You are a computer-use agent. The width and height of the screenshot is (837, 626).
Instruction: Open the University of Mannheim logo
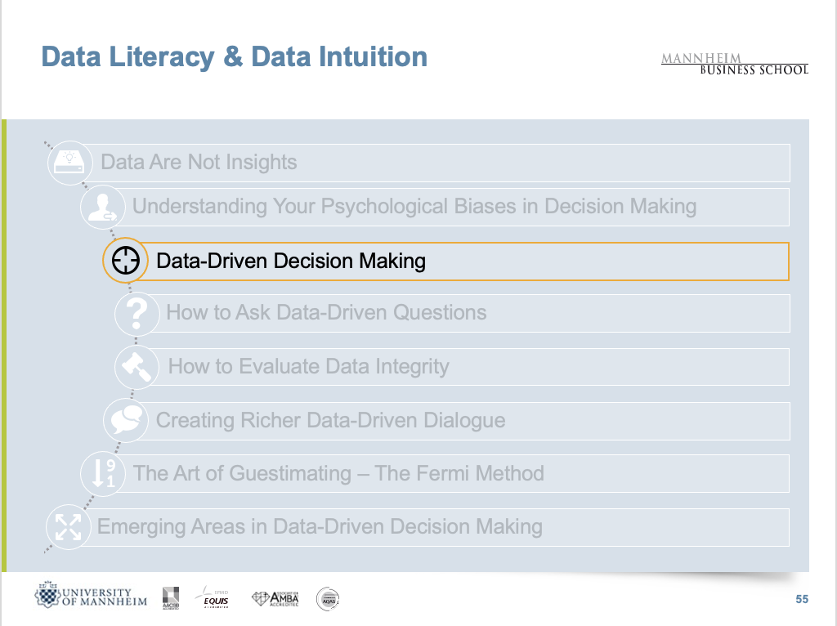pos(91,597)
